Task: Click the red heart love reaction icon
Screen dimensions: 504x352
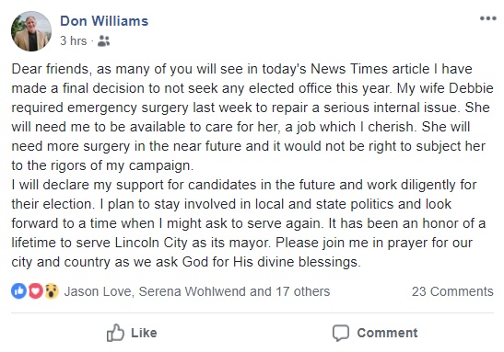Action: coord(35,291)
